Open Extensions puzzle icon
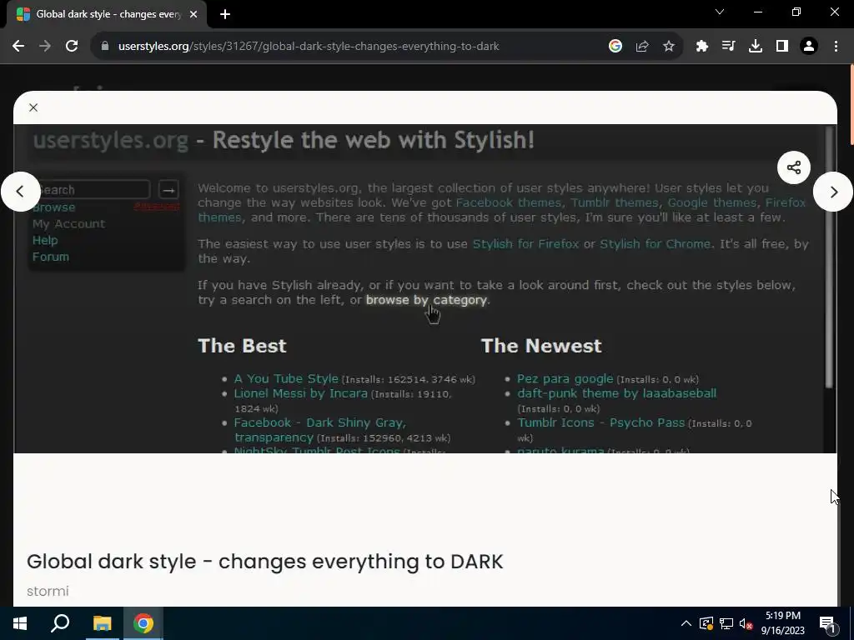Screen dimensions: 854x640 pos(702,47)
